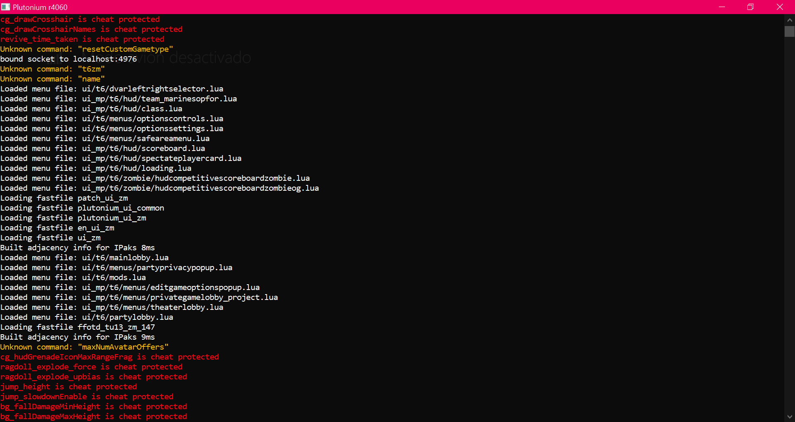This screenshot has height=422, width=795.
Task: Click the scrollbar down arrow
Action: 790,417
